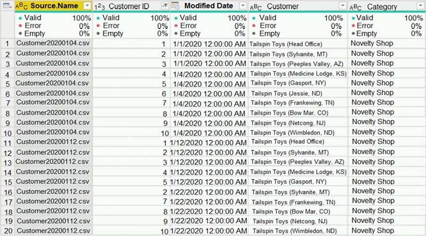The height and width of the screenshot is (236, 426).
Task: Click the Error 0% indicator under Customer column
Action: pyautogui.click(x=297, y=26)
